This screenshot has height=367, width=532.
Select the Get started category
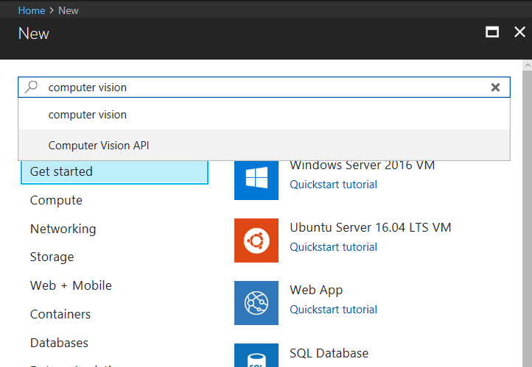[114, 172]
